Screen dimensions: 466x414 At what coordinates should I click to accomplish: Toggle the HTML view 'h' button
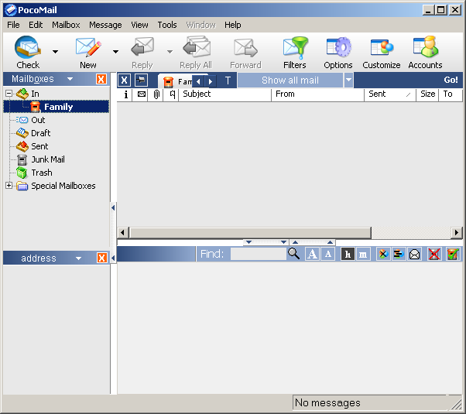(348, 254)
